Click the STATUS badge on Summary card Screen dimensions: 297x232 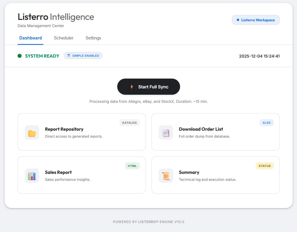(x=264, y=166)
